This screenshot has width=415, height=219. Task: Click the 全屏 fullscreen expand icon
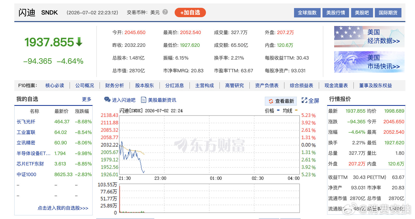click(x=304, y=100)
